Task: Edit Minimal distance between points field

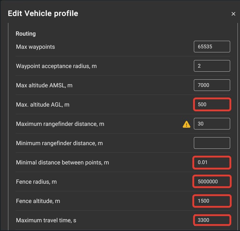Action: click(212, 162)
